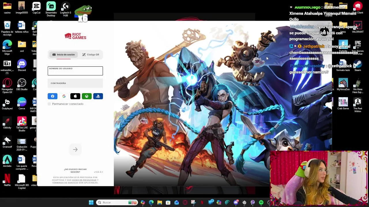Select the OBS Studio desktop icon

[x=22, y=85]
